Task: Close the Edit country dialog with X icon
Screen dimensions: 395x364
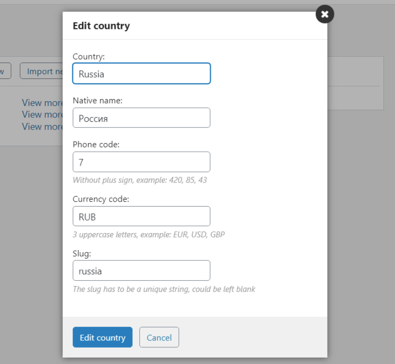Action: click(325, 14)
